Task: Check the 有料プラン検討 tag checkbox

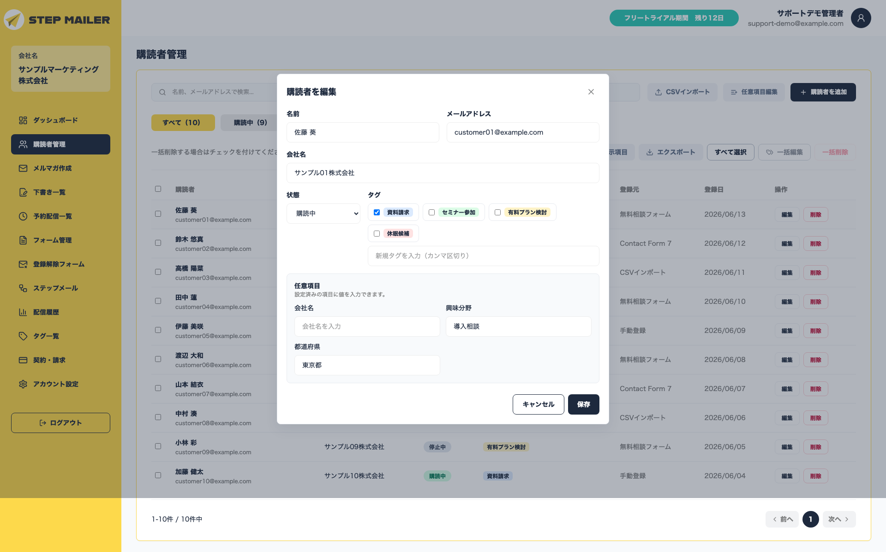Action: (x=498, y=213)
